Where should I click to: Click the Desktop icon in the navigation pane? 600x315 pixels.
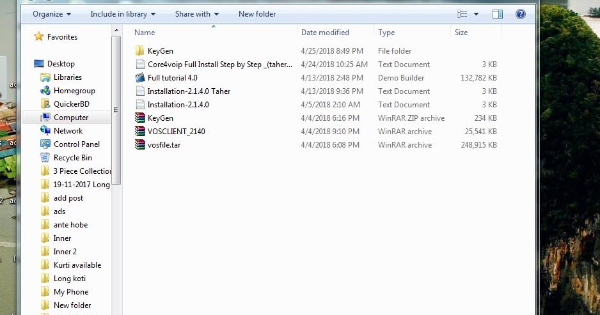tap(38, 64)
